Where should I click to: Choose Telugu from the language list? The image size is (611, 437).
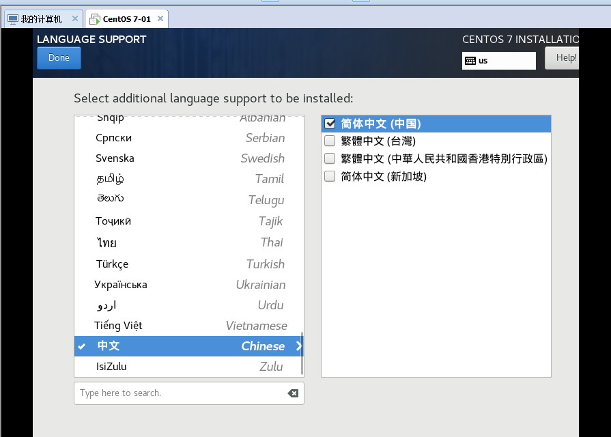(189, 199)
